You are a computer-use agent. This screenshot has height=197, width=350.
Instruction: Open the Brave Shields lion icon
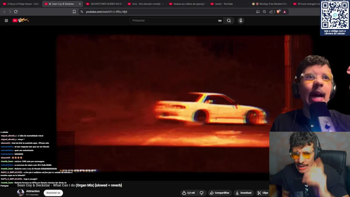coord(278,12)
